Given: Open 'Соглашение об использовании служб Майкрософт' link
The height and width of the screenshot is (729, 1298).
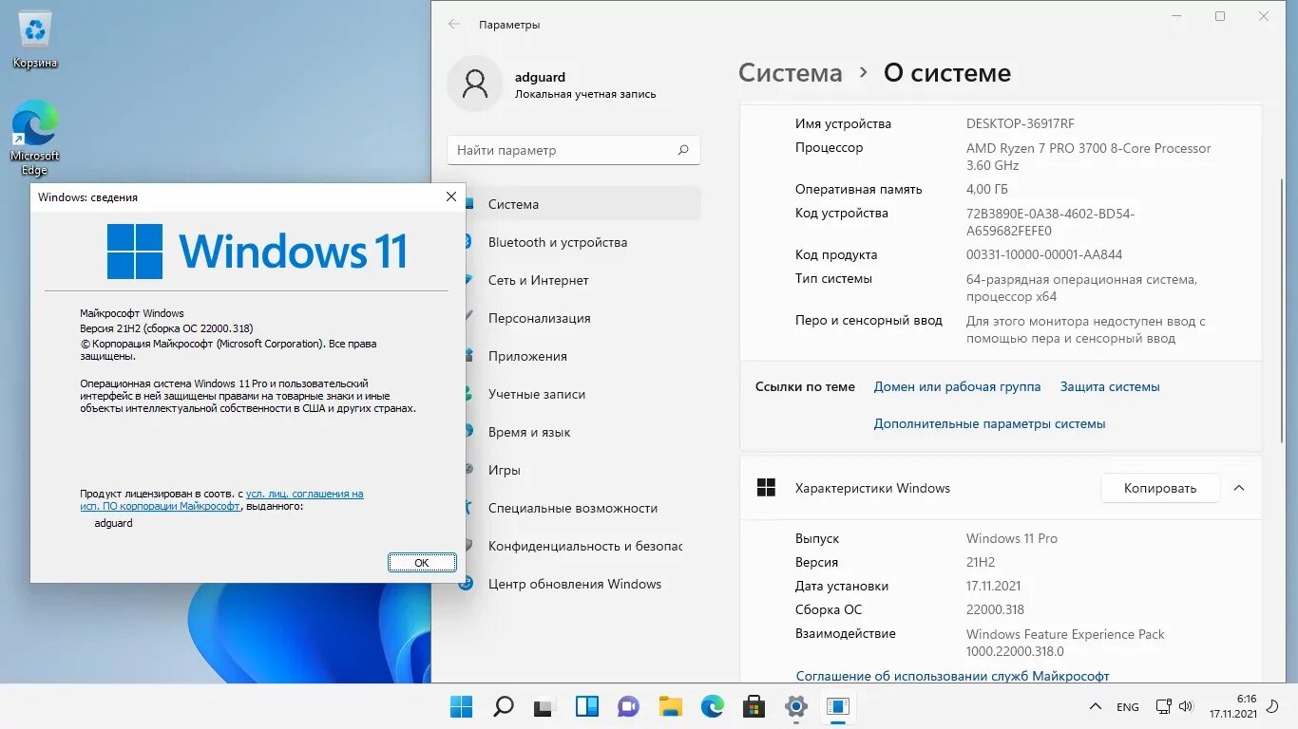Looking at the screenshot, I should tap(952, 676).
